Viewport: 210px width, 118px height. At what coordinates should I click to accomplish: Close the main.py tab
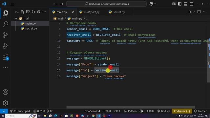click(x=73, y=12)
